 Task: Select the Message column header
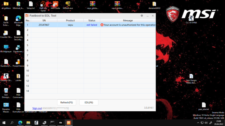pyautogui.click(x=128, y=20)
